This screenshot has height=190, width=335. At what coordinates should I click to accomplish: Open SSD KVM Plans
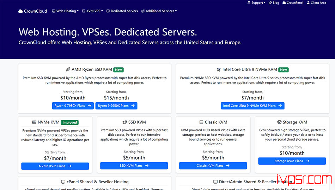tap(134, 166)
